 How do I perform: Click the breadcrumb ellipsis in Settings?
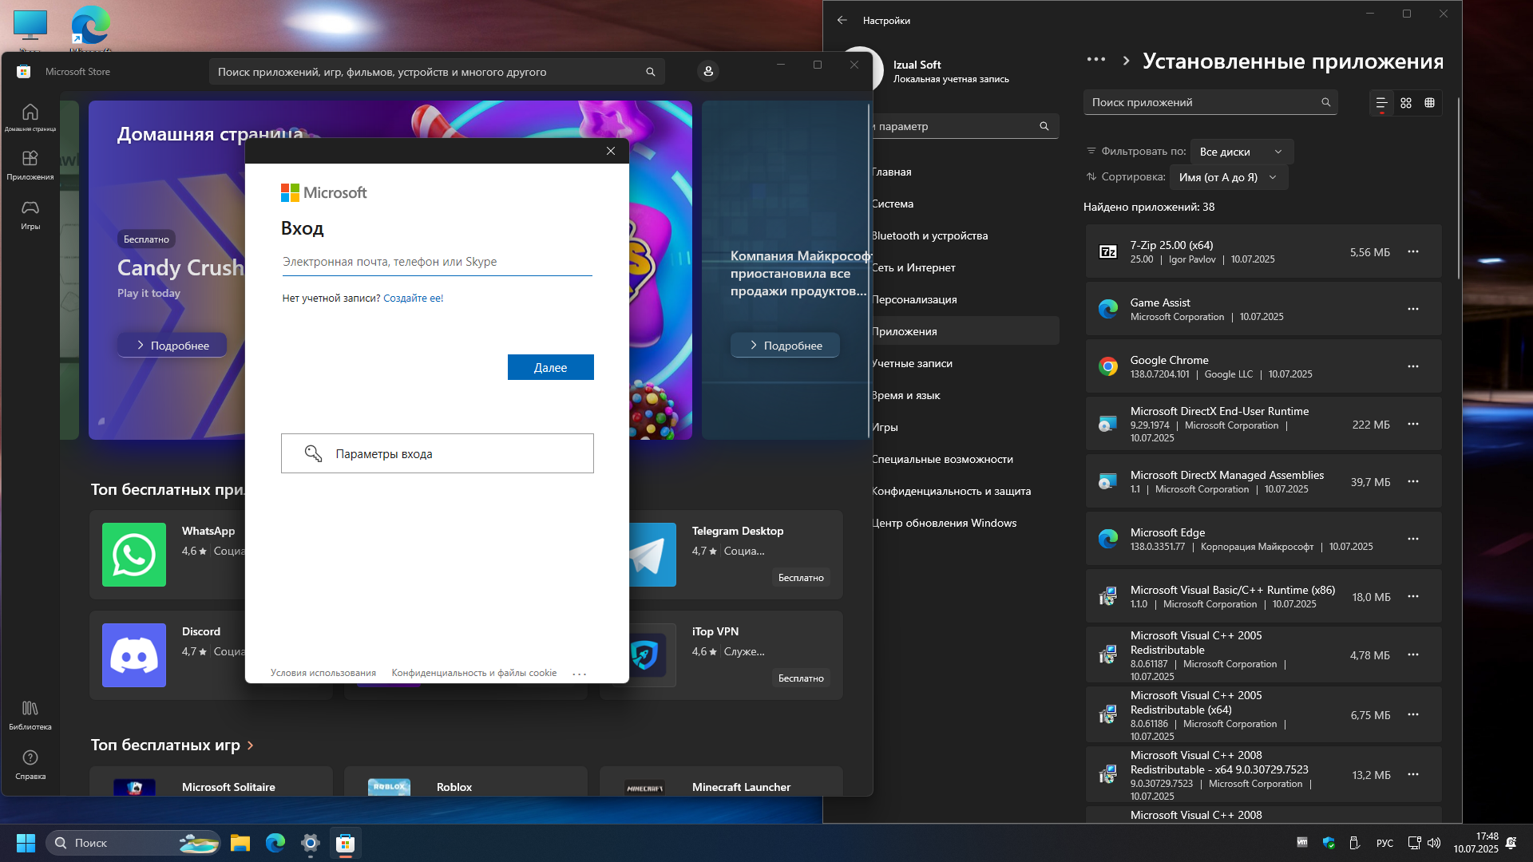pos(1096,60)
